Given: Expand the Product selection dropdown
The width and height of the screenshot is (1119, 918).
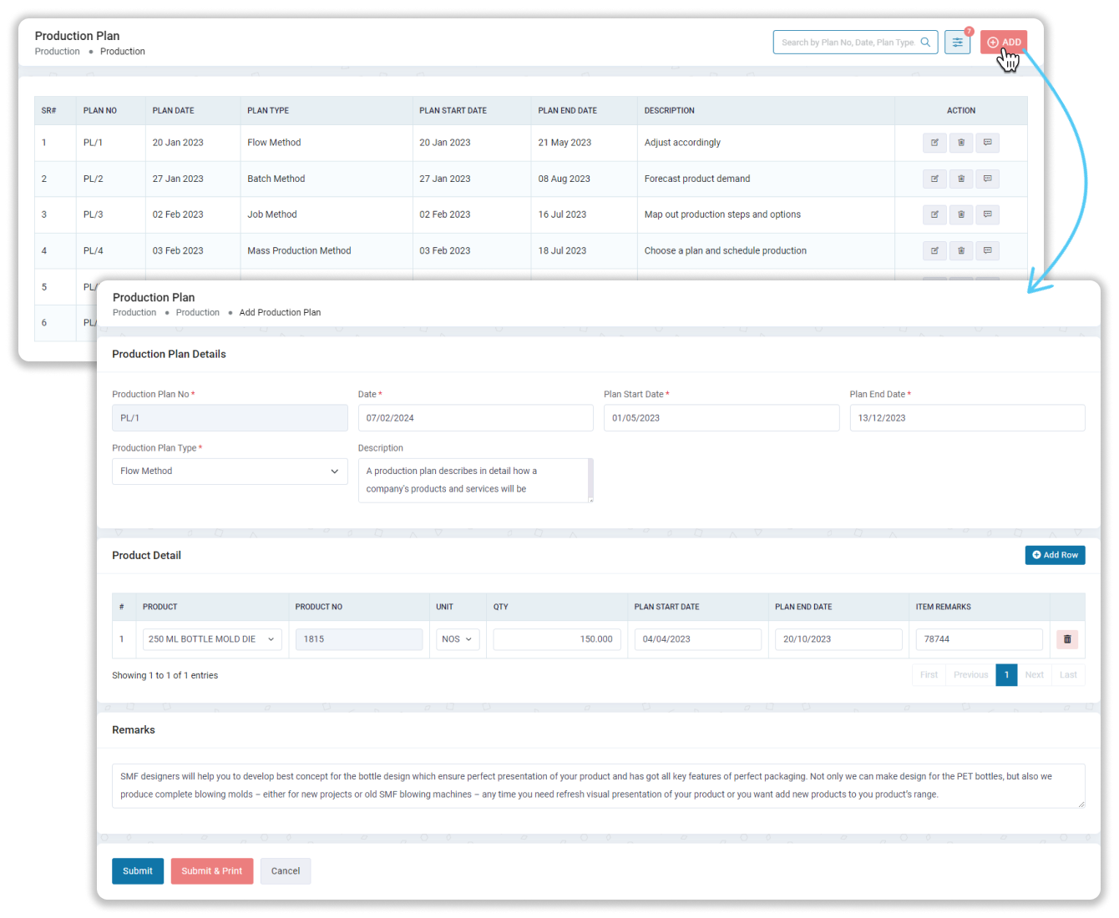Looking at the screenshot, I should tap(212, 639).
